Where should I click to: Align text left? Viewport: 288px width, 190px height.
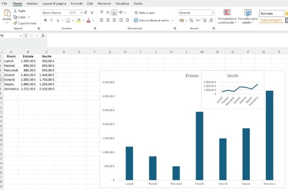click(x=102, y=20)
